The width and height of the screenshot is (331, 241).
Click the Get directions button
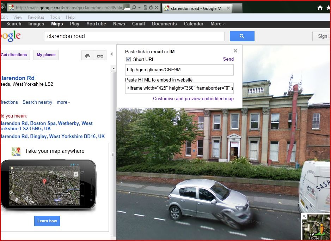(x=14, y=55)
